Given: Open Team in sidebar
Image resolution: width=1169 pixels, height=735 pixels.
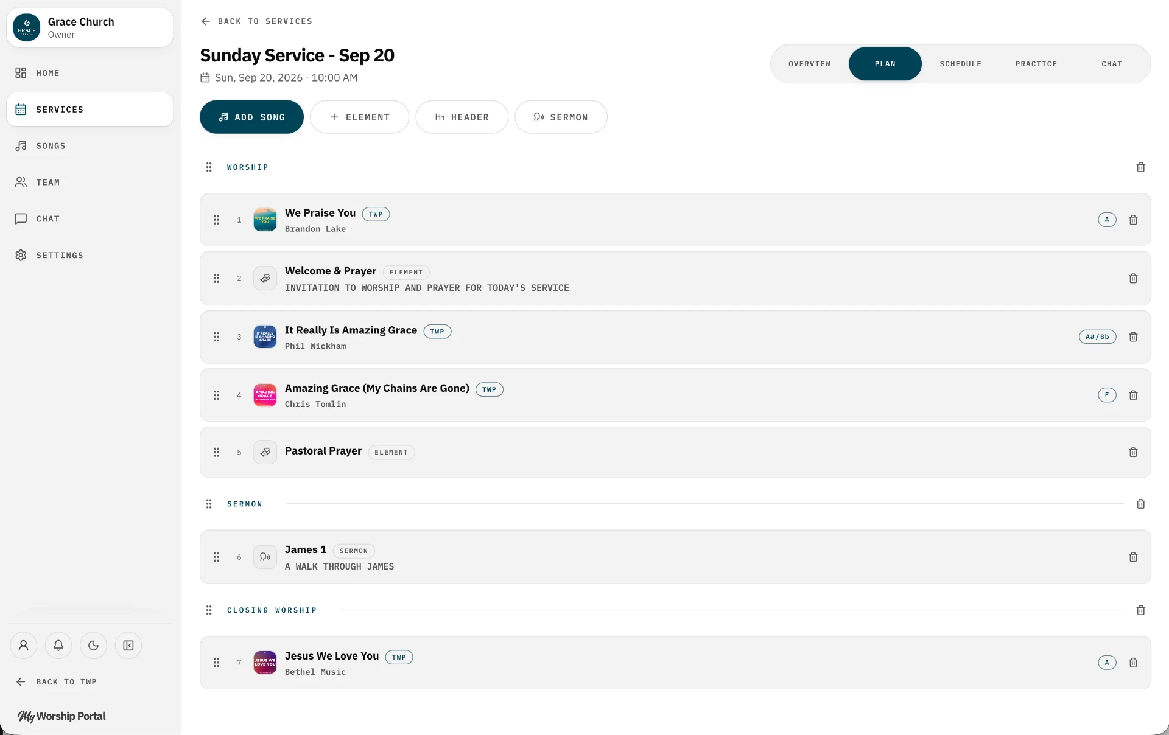Looking at the screenshot, I should (90, 183).
